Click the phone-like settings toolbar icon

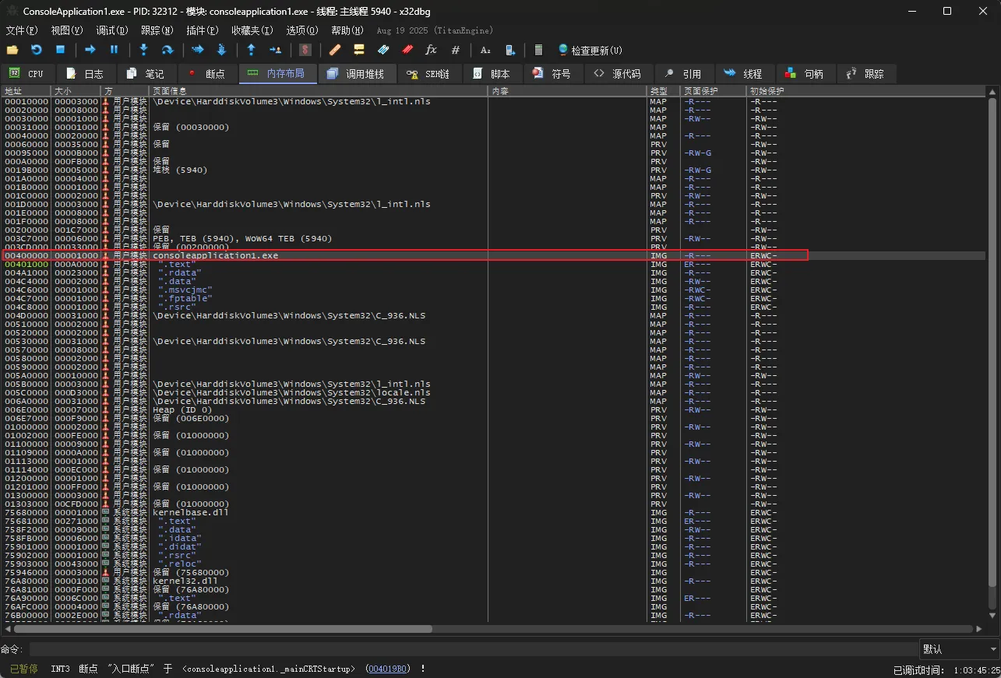pos(509,50)
